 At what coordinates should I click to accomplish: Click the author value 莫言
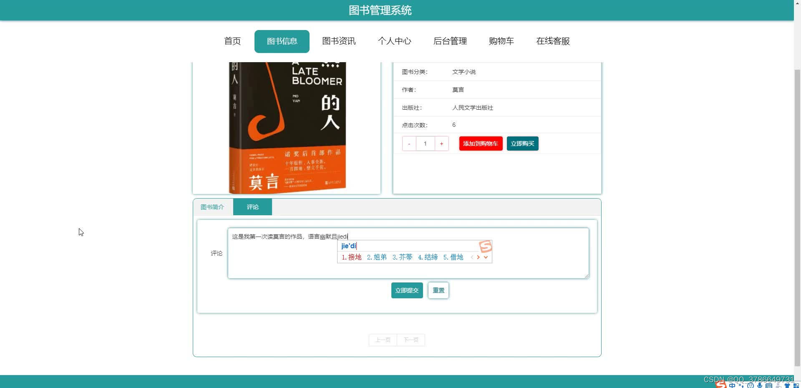point(458,90)
